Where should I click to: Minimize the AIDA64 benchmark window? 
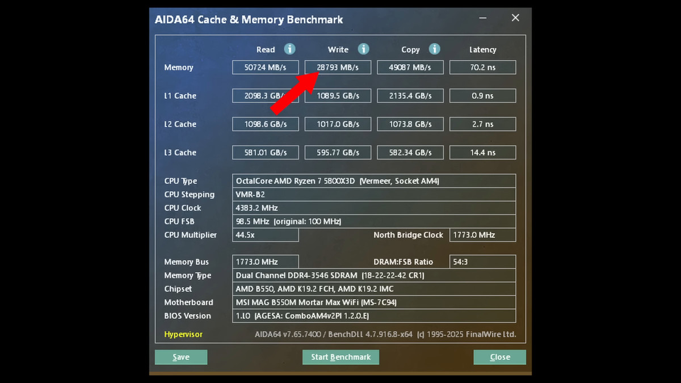(x=484, y=18)
